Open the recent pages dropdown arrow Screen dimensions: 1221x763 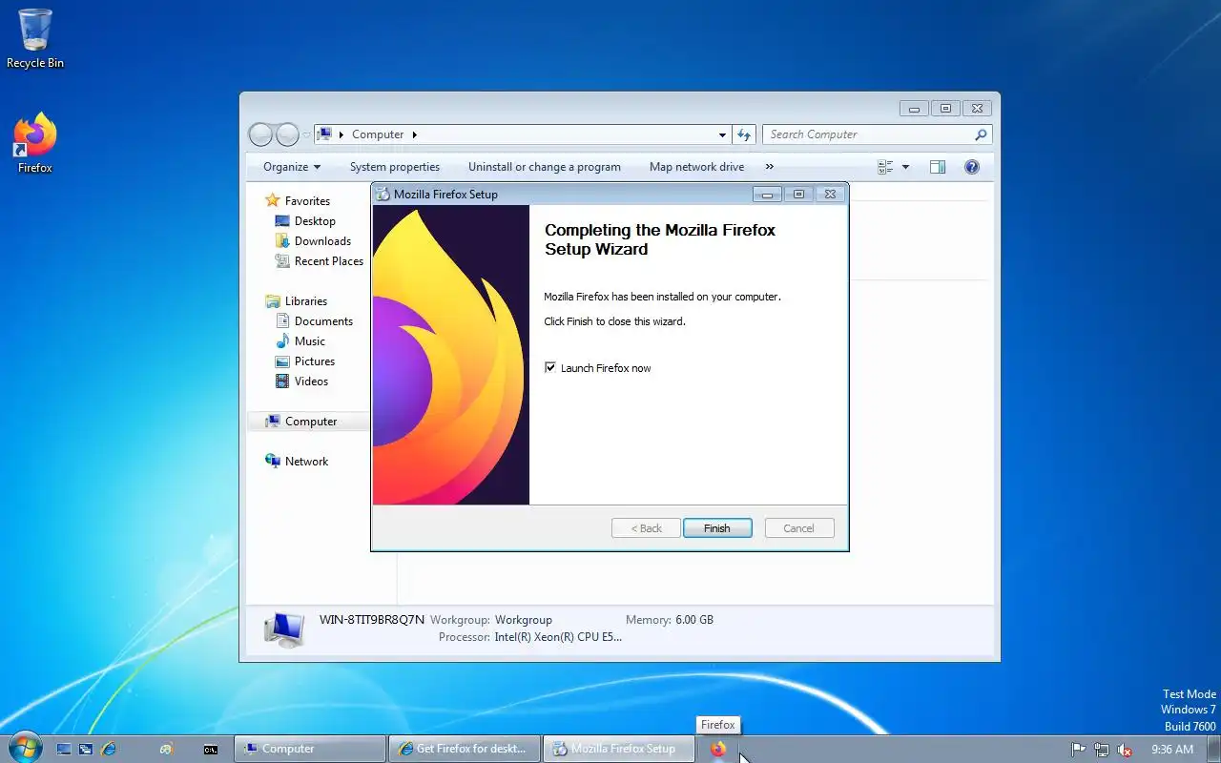306,134
